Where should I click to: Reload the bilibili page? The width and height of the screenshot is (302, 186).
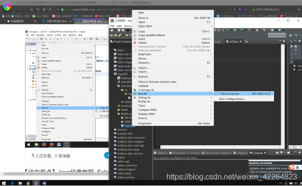[x=50, y=10]
